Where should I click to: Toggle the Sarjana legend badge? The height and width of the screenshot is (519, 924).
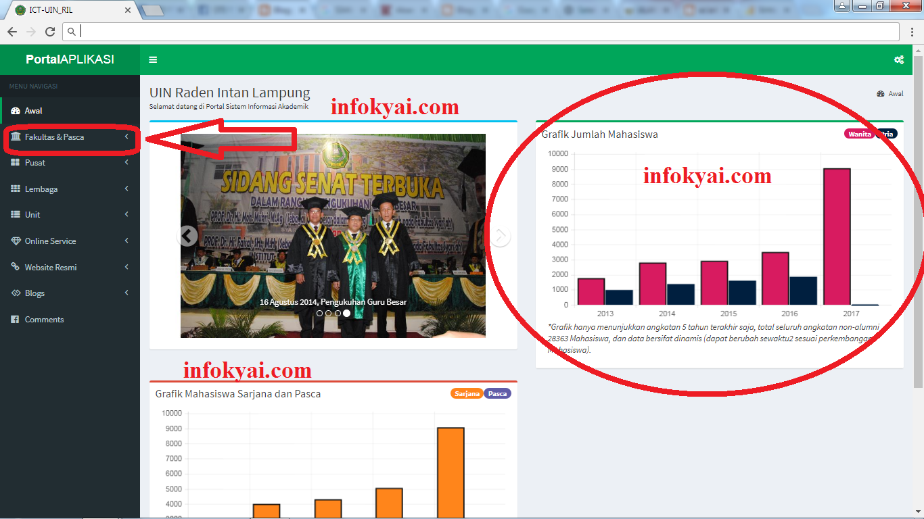tap(467, 393)
